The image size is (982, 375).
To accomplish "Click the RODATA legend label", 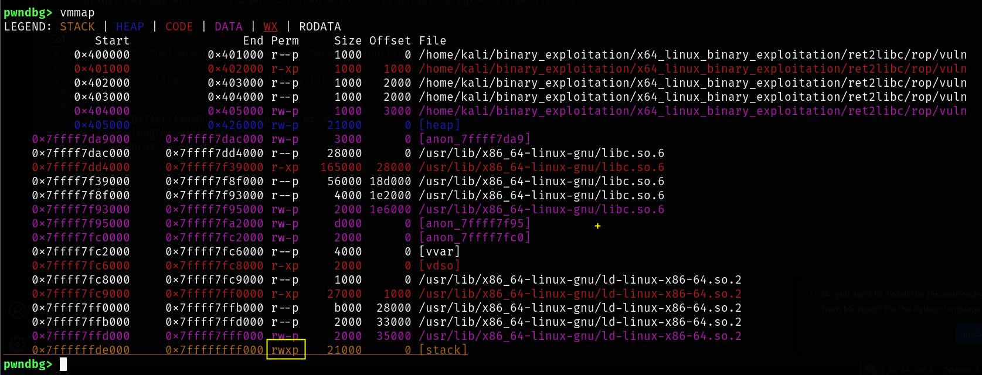I will (x=320, y=26).
